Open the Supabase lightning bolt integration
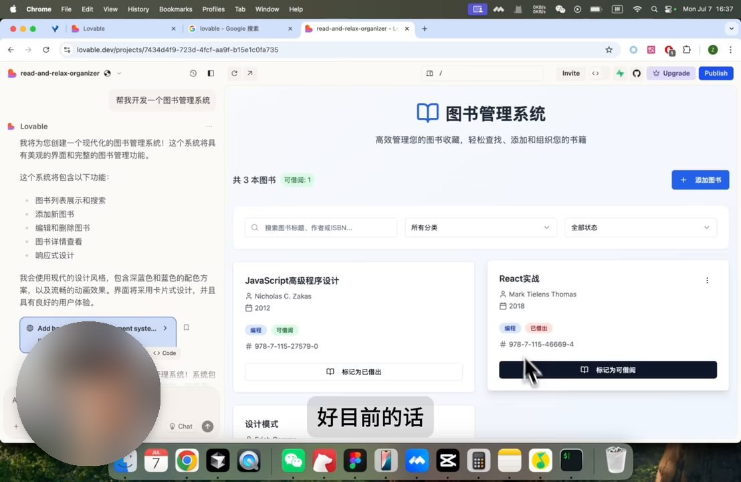 (620, 74)
